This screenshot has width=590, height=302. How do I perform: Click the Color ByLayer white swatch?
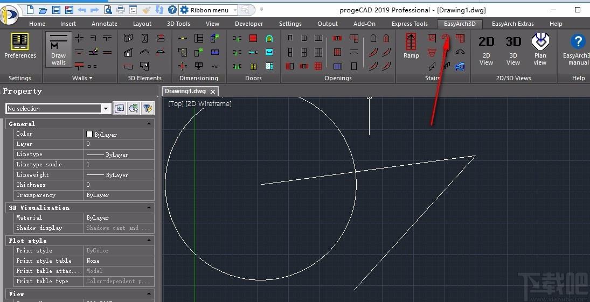click(89, 134)
